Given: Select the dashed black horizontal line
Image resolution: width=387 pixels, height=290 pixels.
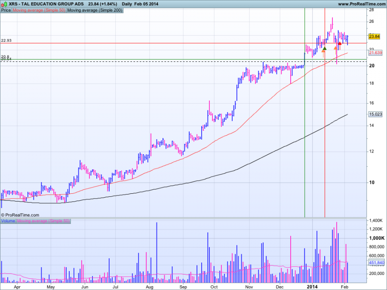Looking at the screenshot, I should 183,61.
